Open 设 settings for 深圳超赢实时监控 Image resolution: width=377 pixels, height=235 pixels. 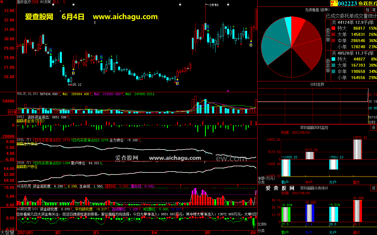pos(373,128)
